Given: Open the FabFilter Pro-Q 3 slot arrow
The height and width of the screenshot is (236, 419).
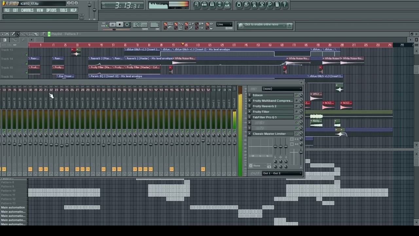Looking at the screenshot, I should click(249, 117).
